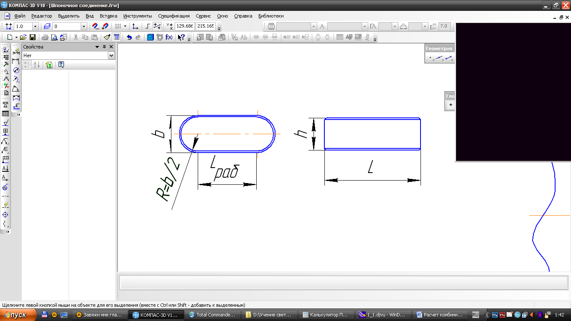This screenshot has width=571, height=321.
Task: Expand standard toolbar options chevron
Action: [189, 39]
